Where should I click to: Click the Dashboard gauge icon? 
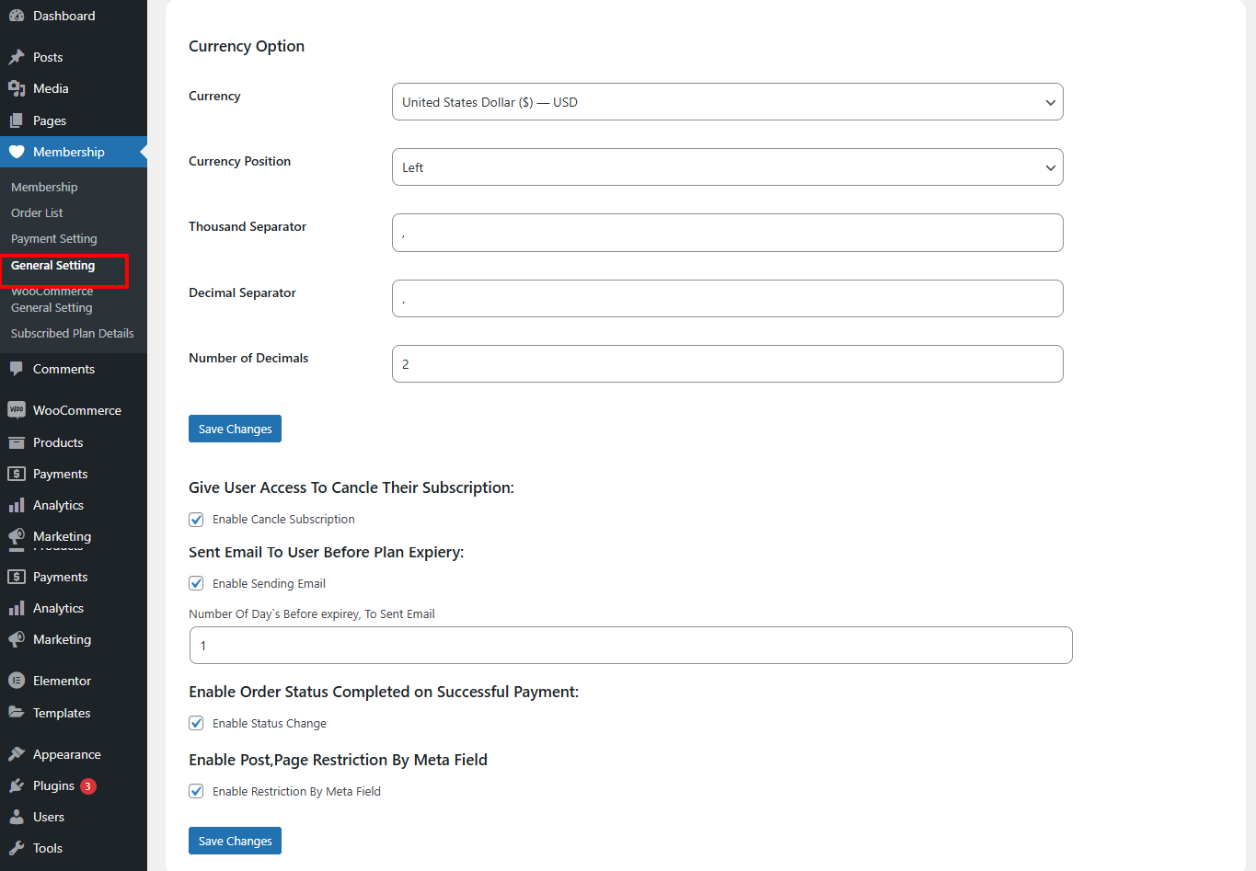pos(17,16)
